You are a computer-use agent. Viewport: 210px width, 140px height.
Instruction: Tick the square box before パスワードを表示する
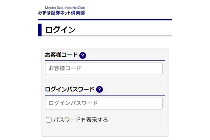(49, 120)
